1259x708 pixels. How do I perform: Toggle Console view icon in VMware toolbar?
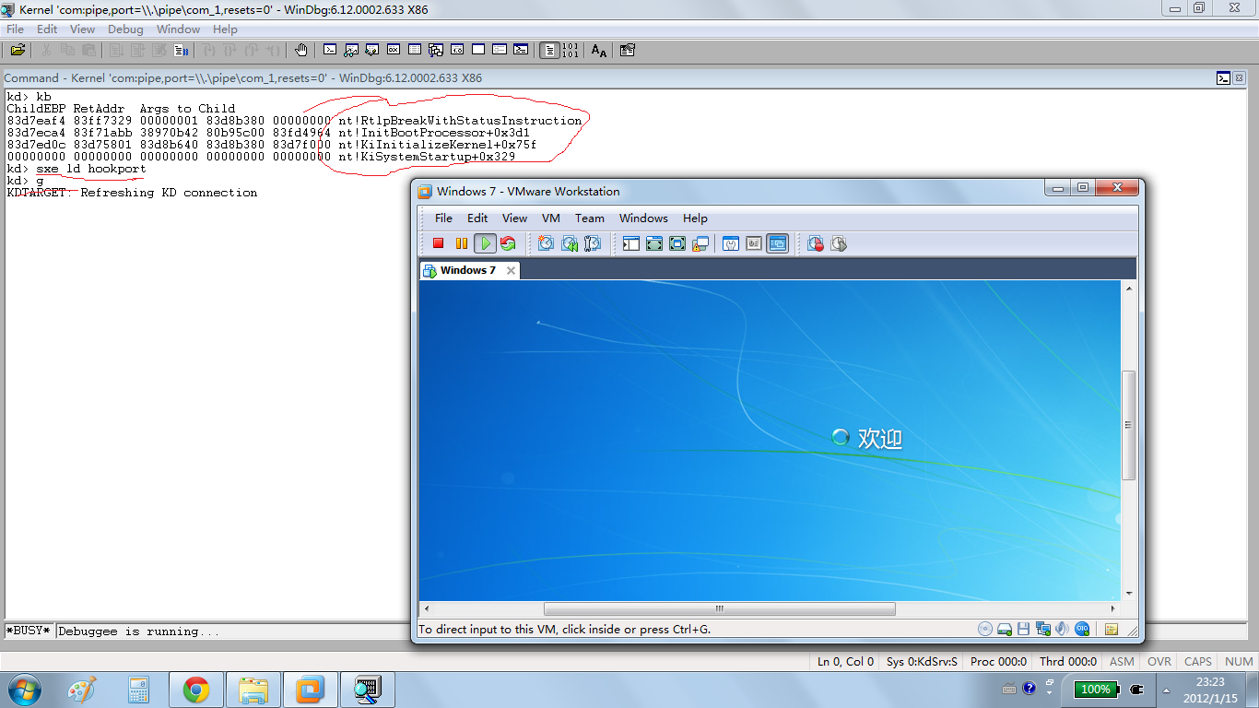(778, 243)
